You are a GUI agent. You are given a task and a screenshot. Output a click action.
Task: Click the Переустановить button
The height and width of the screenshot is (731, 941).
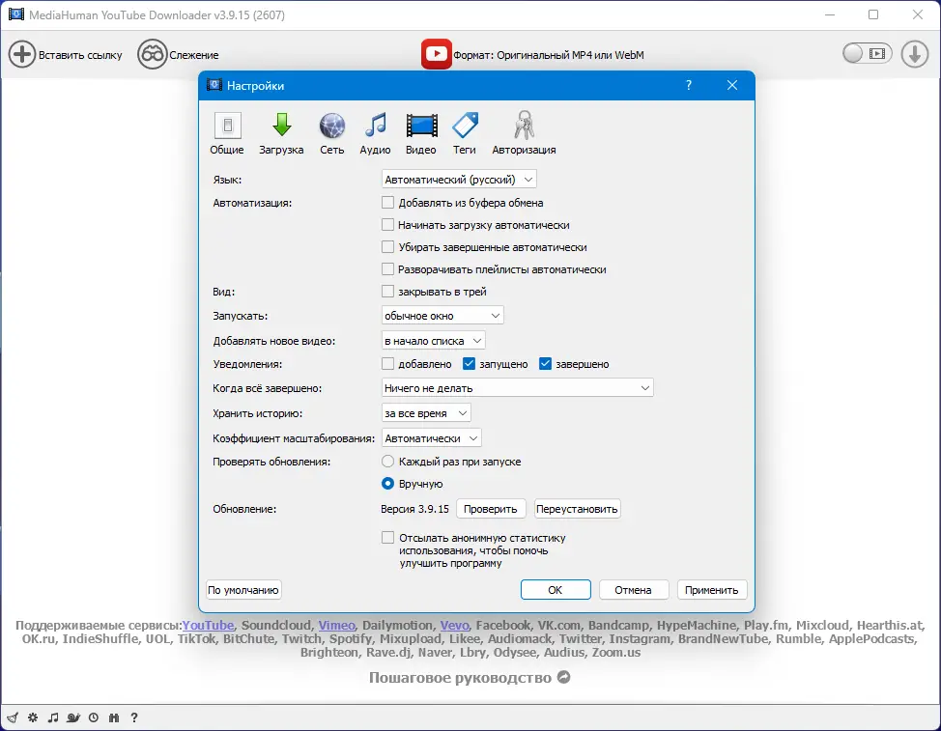[x=578, y=509]
